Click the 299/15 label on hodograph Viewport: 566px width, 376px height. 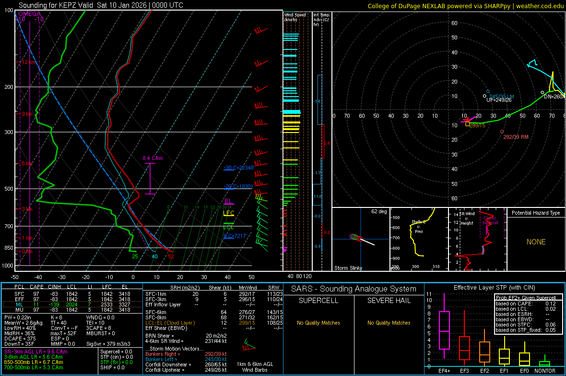pyautogui.click(x=477, y=125)
